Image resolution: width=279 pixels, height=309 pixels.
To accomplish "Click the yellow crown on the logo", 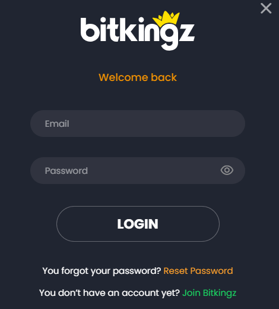I will [x=166, y=18].
